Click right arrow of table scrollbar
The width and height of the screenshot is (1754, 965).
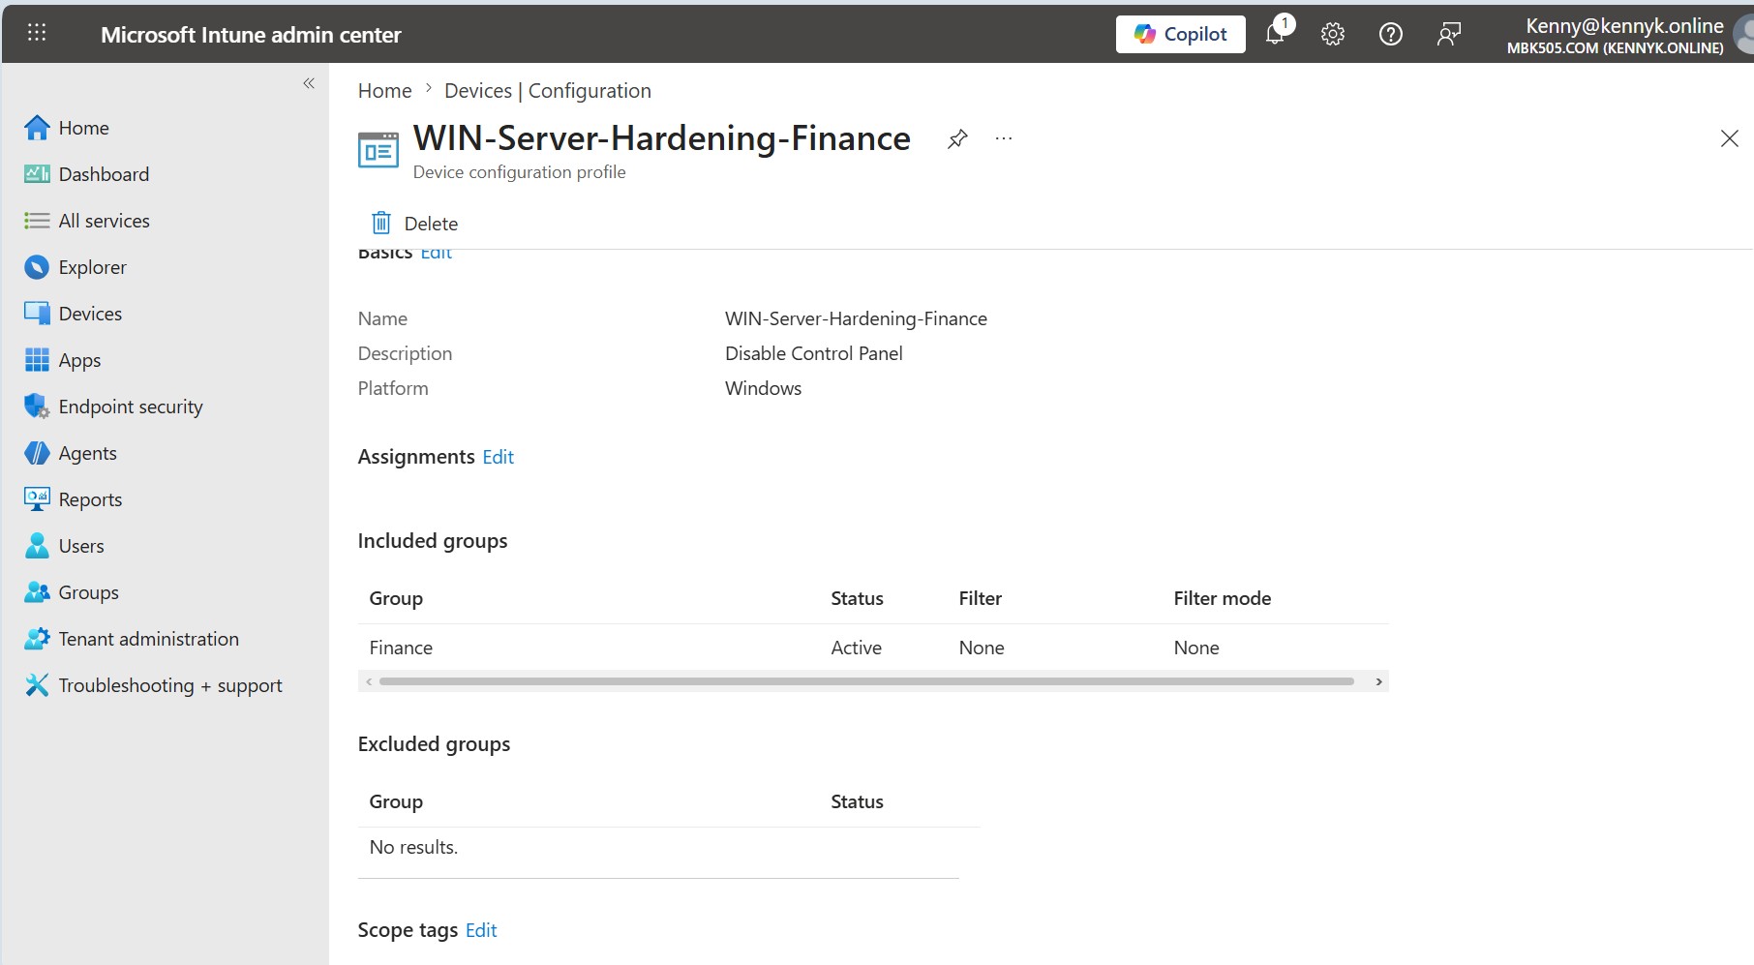[1378, 681]
